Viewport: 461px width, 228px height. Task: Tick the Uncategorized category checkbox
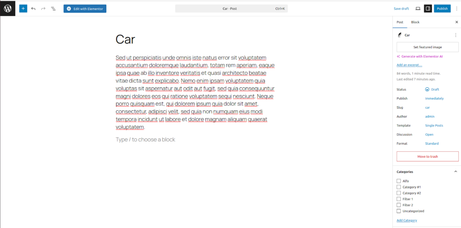398,211
